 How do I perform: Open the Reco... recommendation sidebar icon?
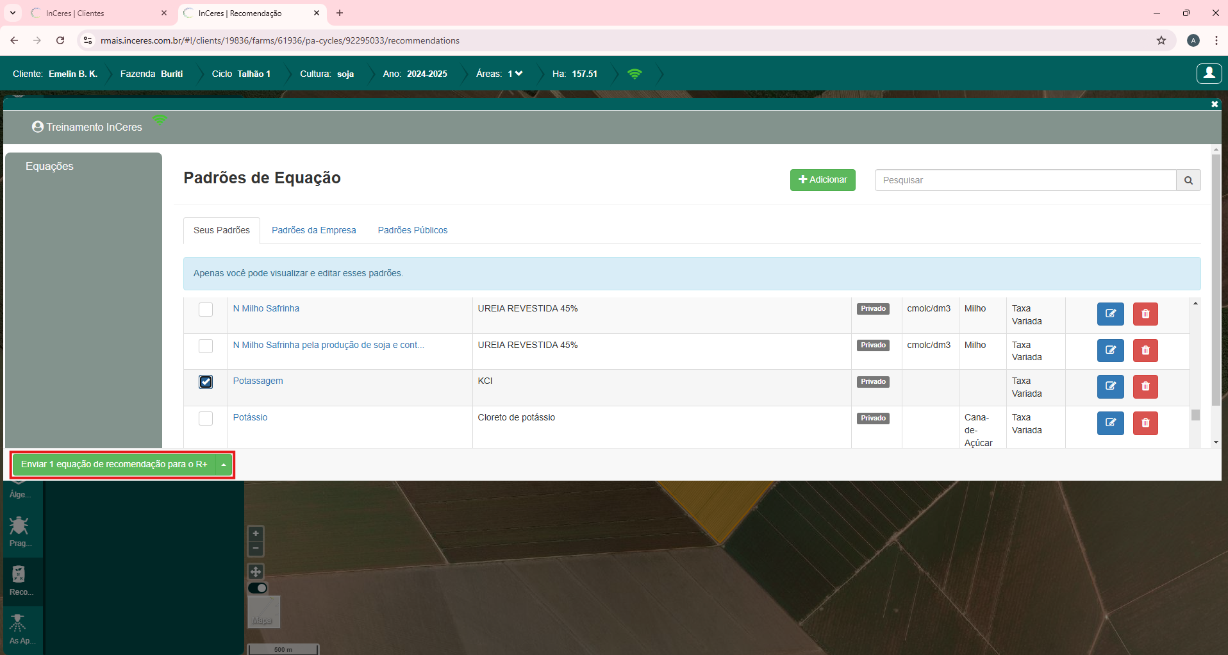coord(19,581)
